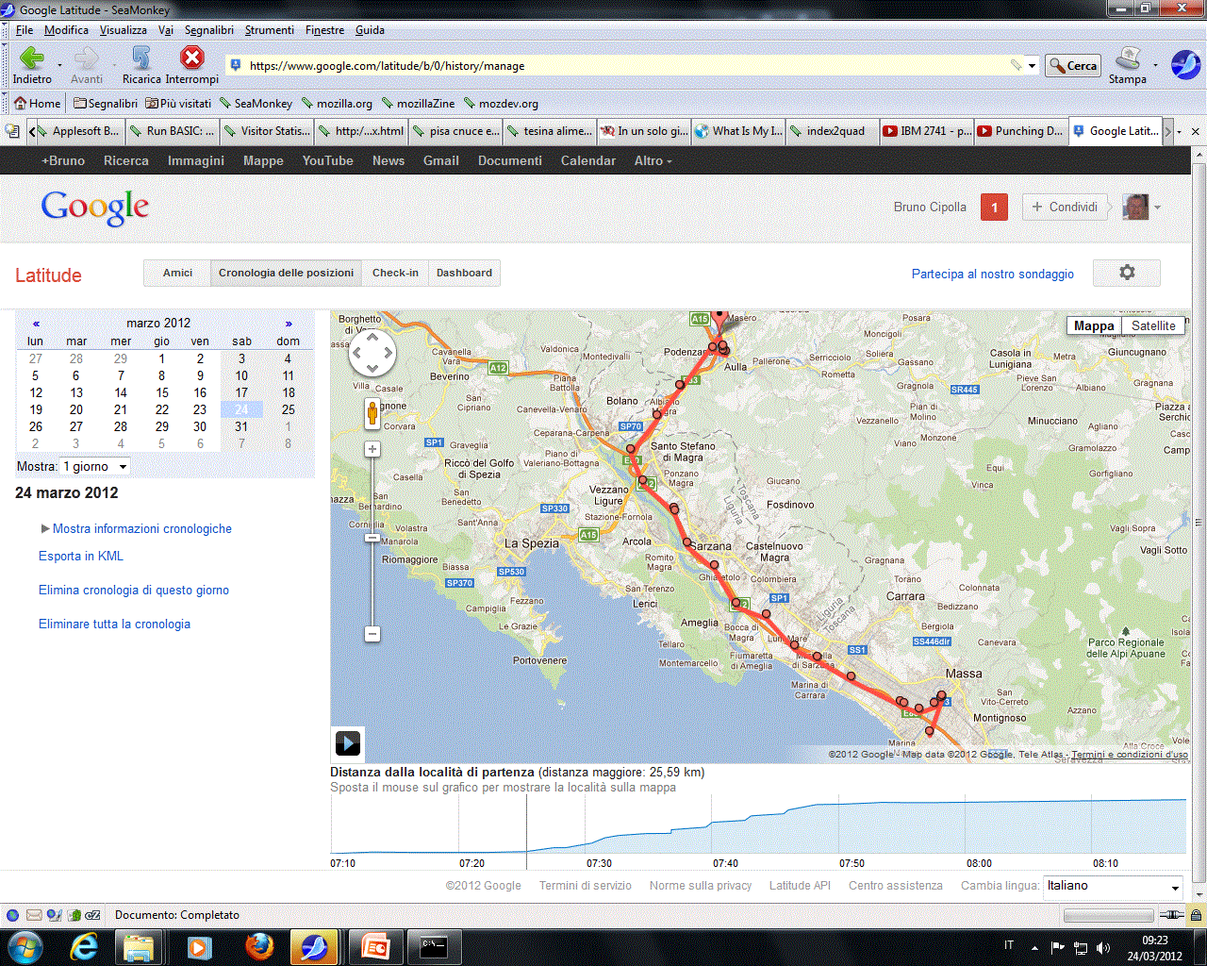Viewport: 1207px width, 966px height.
Task: Select March 17 in the calendar
Action: (241, 392)
